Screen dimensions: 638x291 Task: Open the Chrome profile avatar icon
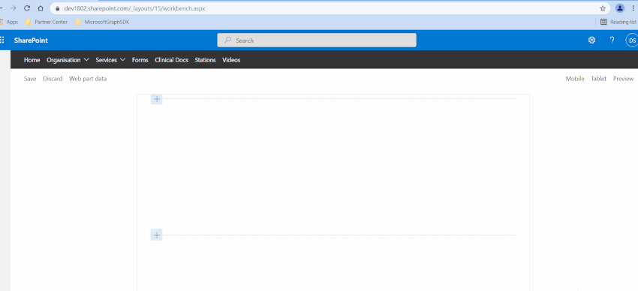pyautogui.click(x=620, y=8)
